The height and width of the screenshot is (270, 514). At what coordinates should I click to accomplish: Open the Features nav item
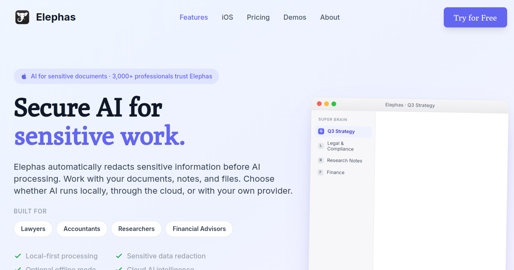coord(194,17)
